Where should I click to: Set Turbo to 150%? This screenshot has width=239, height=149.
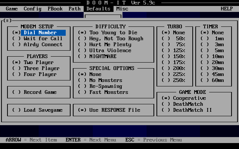pyautogui.click(x=173, y=56)
